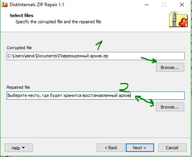Viewport: 192px width, 157px height.
Task: Minimize the ZIP Repair window
Action: point(147,5)
